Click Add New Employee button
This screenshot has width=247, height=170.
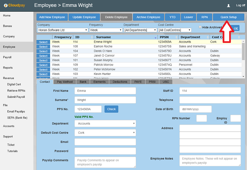(52, 17)
